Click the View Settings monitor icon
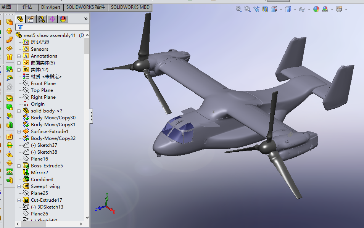Screen dimensions: 364x228 (339, 9)
